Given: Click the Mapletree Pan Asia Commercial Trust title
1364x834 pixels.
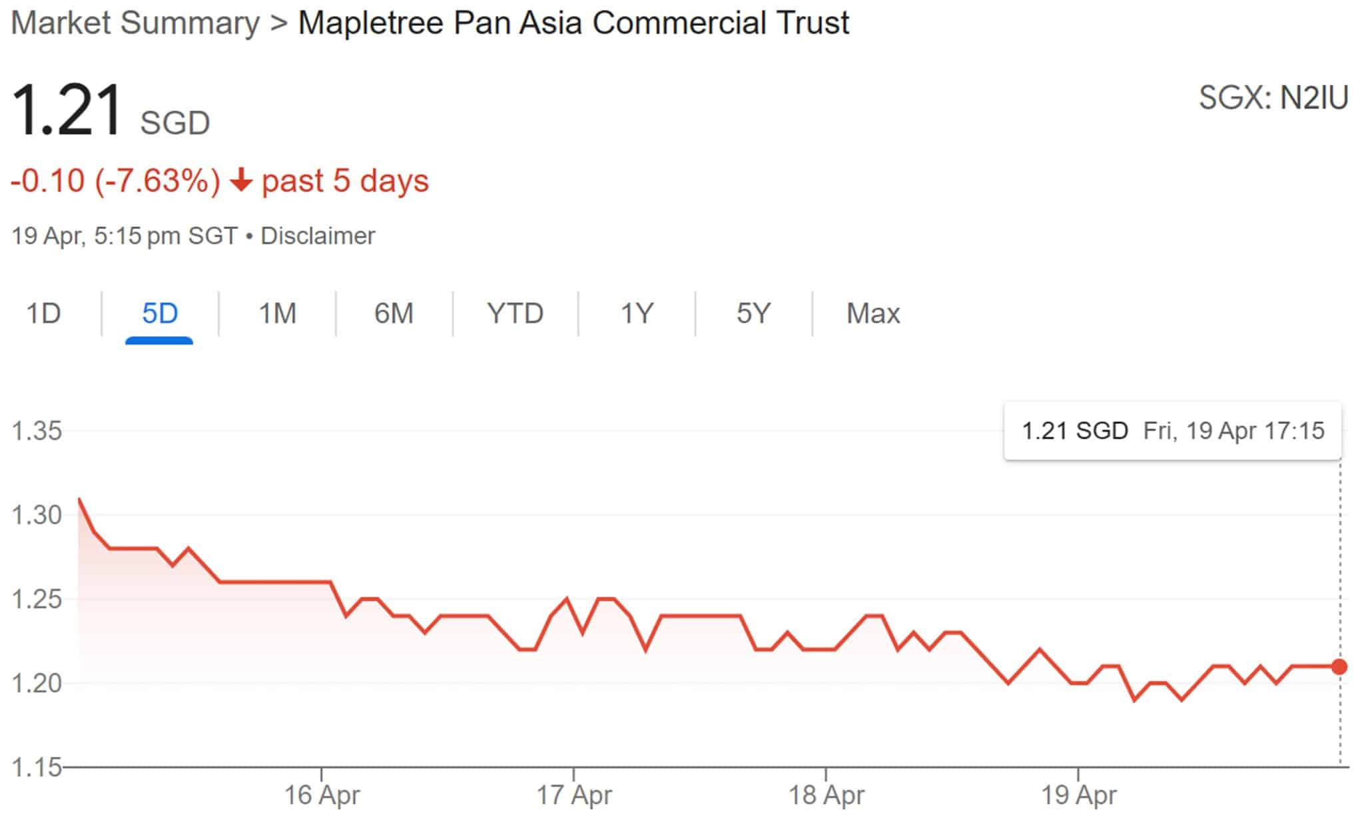Looking at the screenshot, I should 573,23.
